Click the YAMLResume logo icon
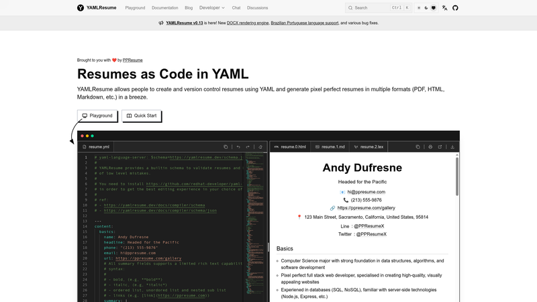The image size is (537, 302). tap(81, 8)
